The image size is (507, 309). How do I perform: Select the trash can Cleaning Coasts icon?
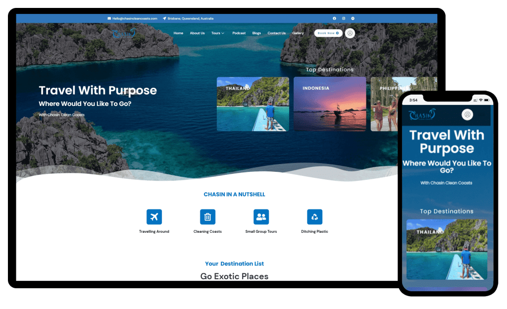pos(207,217)
